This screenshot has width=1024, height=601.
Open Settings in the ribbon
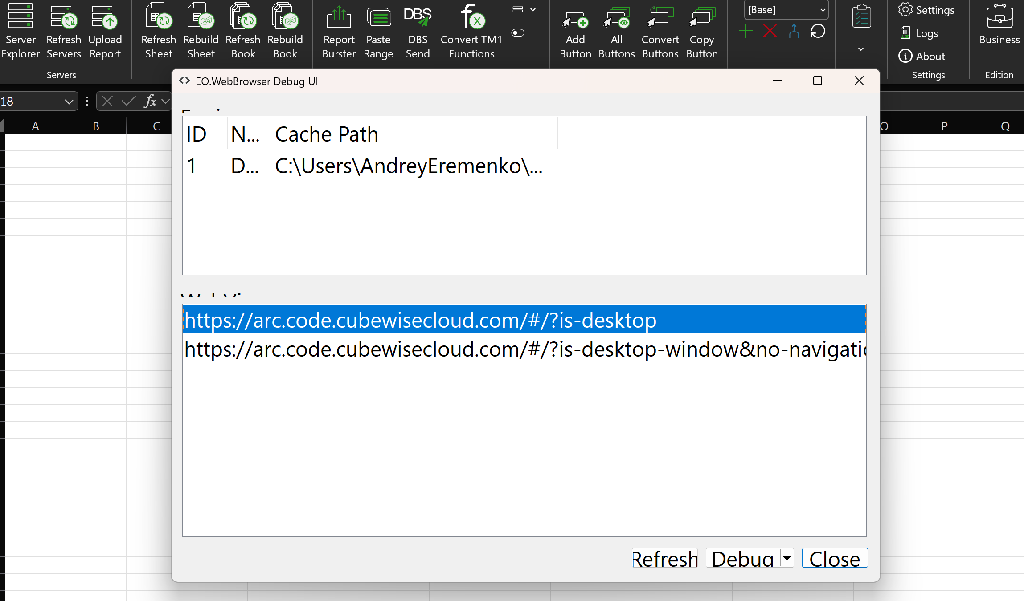pyautogui.click(x=926, y=10)
